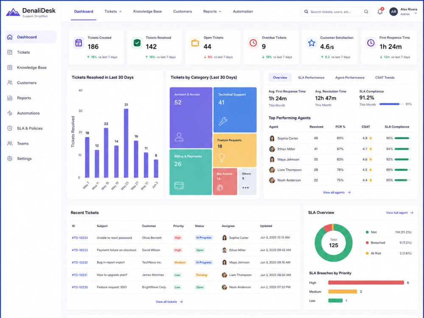Click Overdue Tickets red clock icon
Screen dimensions: 424x318
[253, 43]
